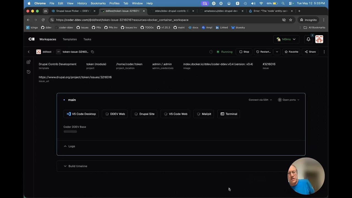Switch to amateescu/ddev-drupal-dev tab
The height and width of the screenshot is (198, 352).
tap(221, 11)
